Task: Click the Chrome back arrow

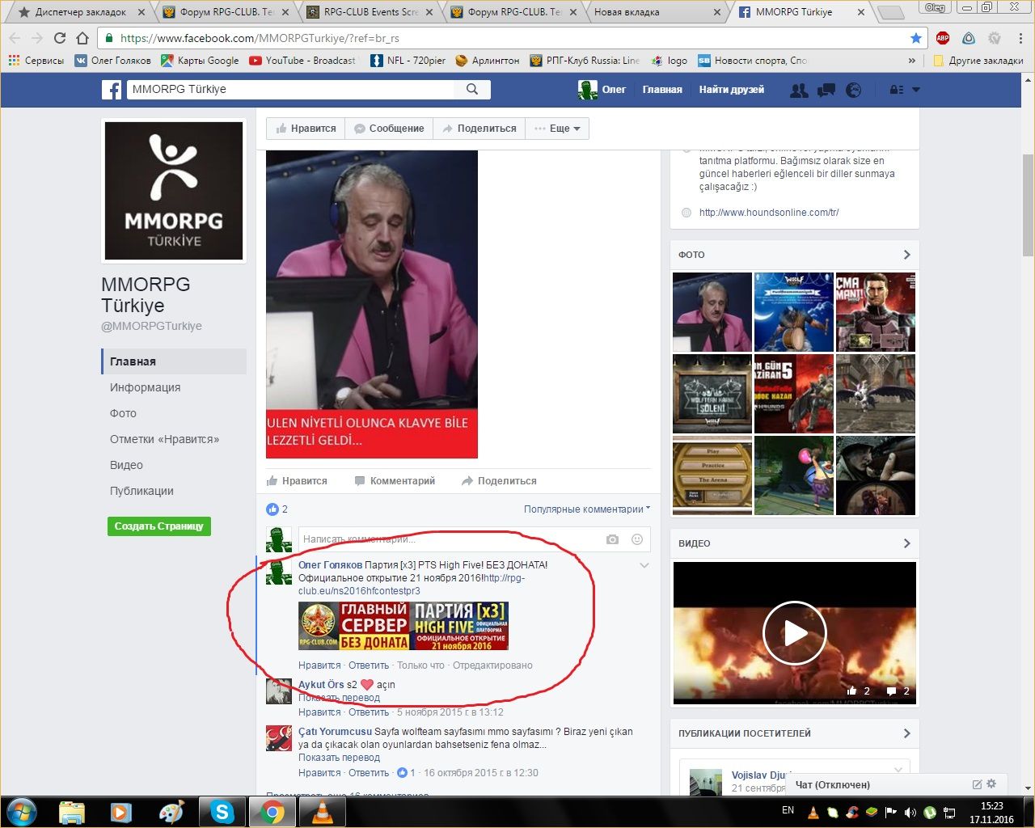Action: pyautogui.click(x=15, y=38)
